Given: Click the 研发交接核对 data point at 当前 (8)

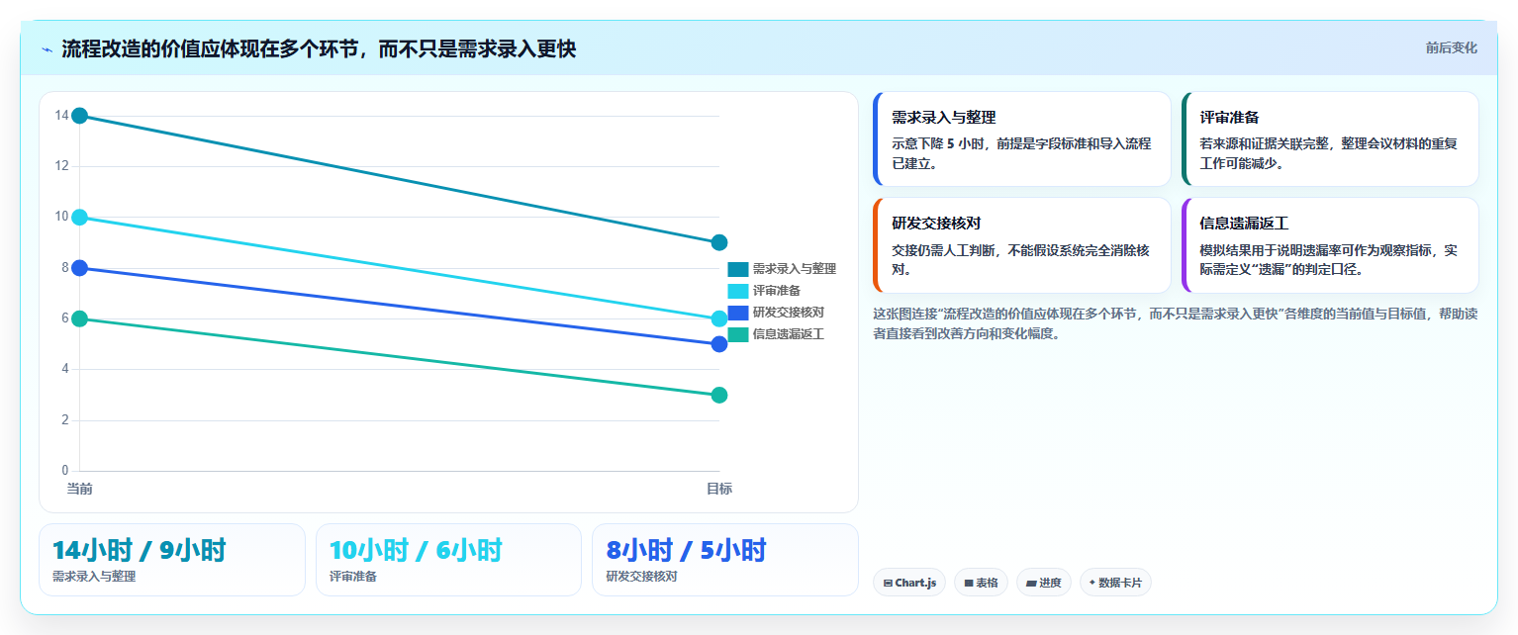Looking at the screenshot, I should 80,268.
